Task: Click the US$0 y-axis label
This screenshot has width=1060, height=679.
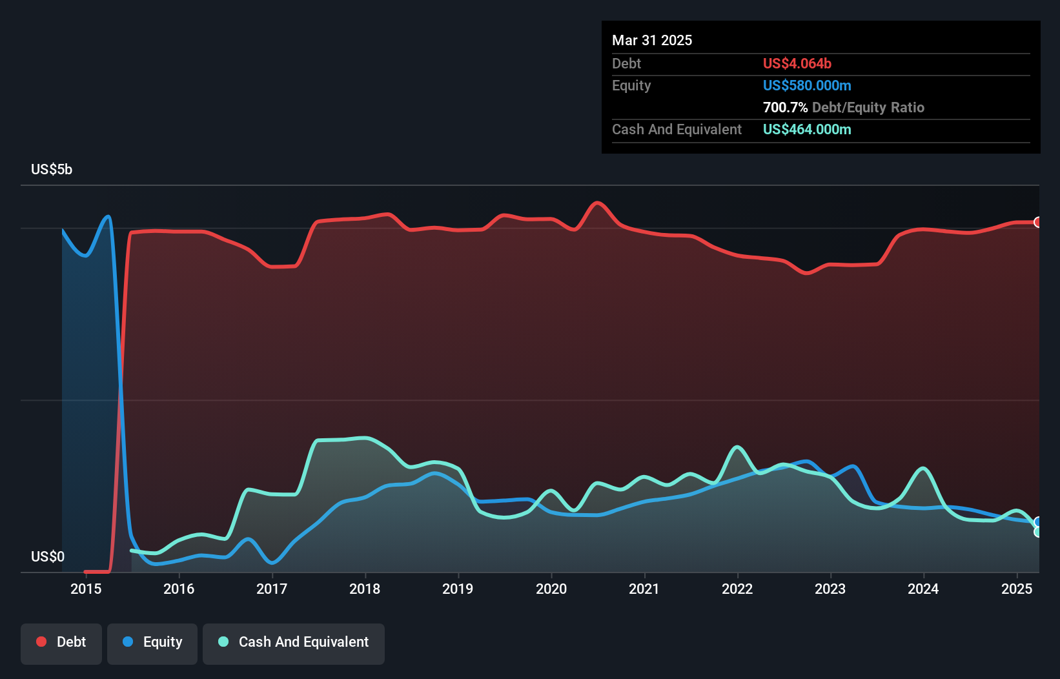Action: 48,556
